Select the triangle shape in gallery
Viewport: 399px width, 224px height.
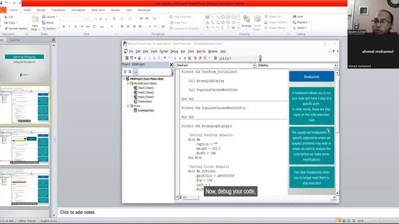(x=208, y=22)
